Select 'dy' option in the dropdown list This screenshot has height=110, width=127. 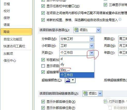pos(77,64)
